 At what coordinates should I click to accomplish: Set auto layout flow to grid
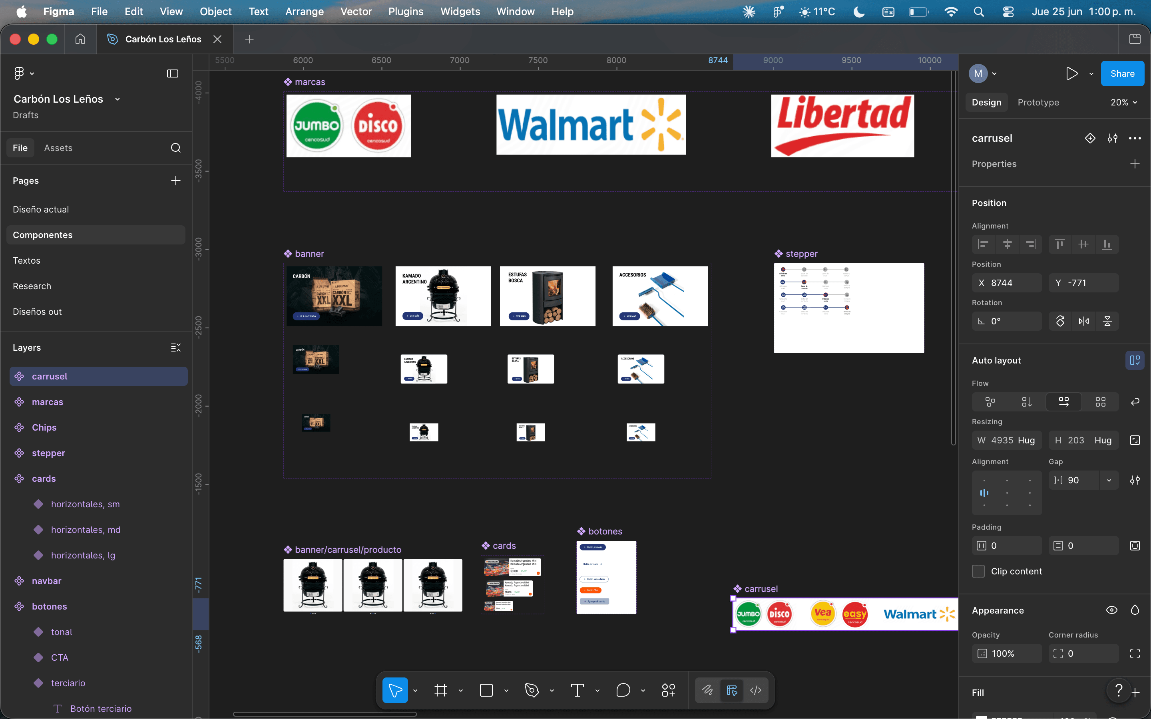pyautogui.click(x=1101, y=402)
